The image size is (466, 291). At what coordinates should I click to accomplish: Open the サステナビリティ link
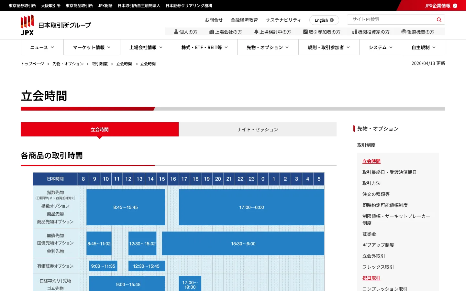(283, 20)
